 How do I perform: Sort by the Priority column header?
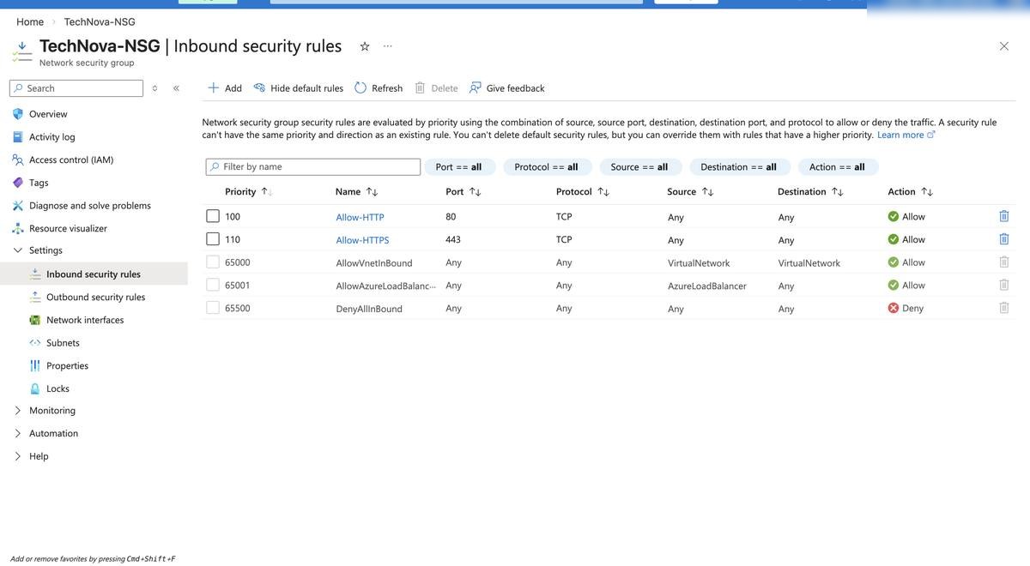[x=248, y=191]
